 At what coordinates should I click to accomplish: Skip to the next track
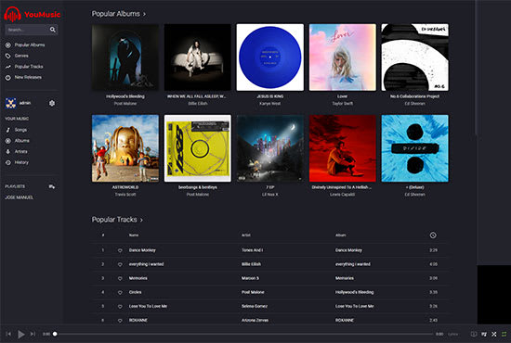pyautogui.click(x=33, y=334)
